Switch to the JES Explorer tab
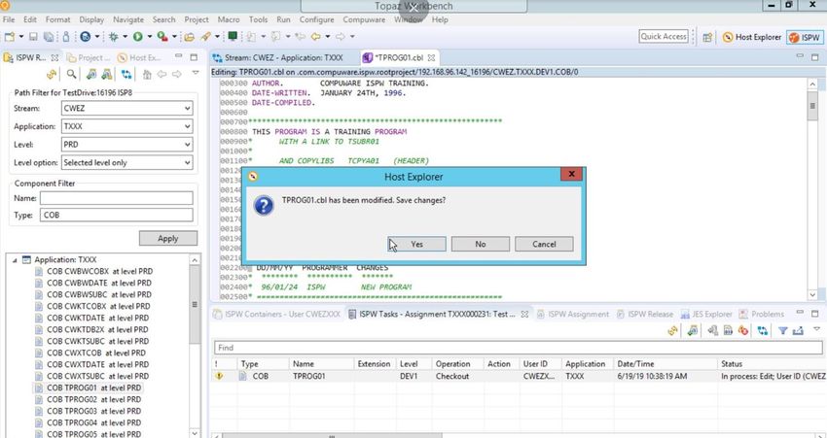Screen dimensions: 827x438 click(x=705, y=315)
